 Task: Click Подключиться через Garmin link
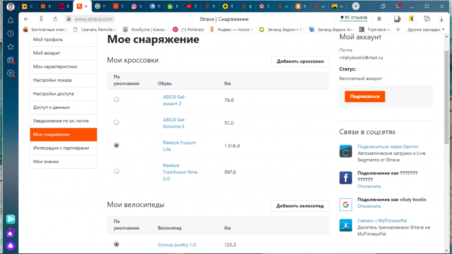click(388, 147)
